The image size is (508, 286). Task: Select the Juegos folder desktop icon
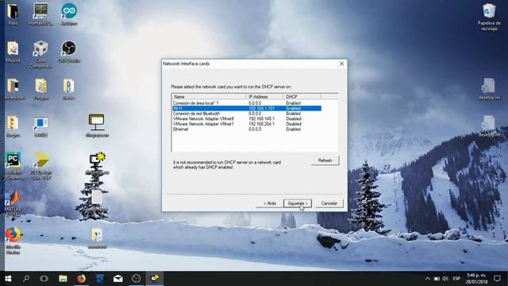tap(13, 126)
